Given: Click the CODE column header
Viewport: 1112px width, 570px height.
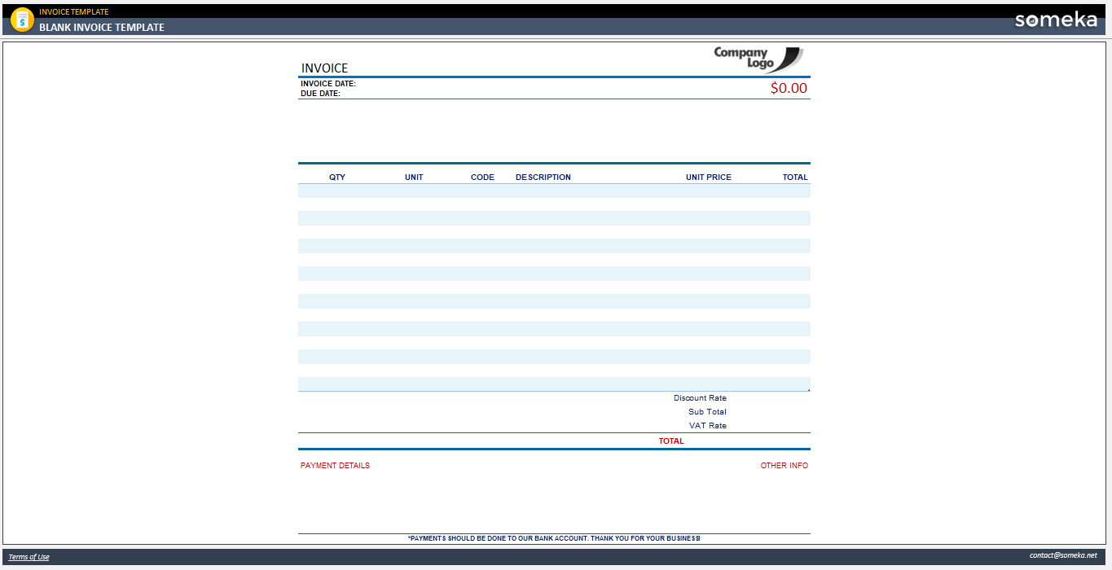Looking at the screenshot, I should tap(482, 177).
